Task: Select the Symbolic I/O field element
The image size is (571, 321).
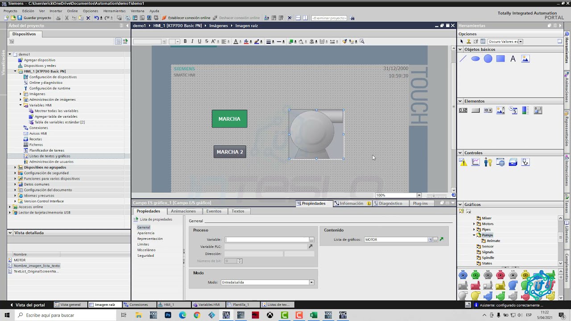Action: pyautogui.click(x=488, y=110)
